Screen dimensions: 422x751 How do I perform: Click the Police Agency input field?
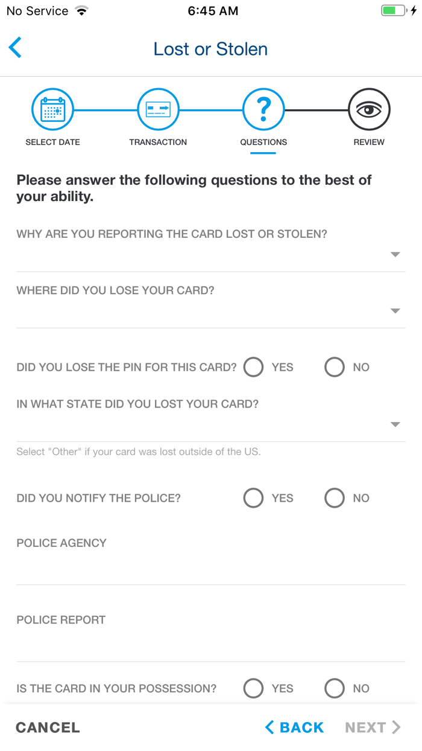[211, 567]
